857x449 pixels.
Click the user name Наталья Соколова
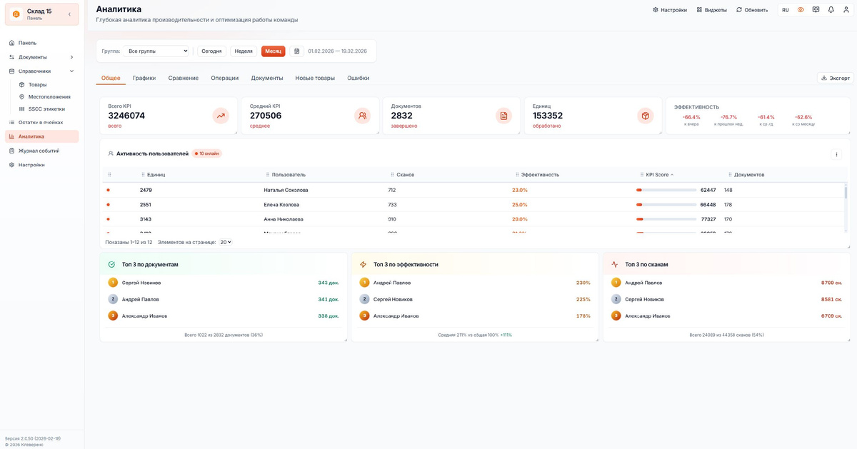click(286, 190)
